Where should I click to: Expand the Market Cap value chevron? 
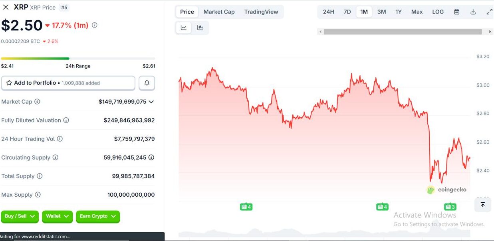point(151,102)
